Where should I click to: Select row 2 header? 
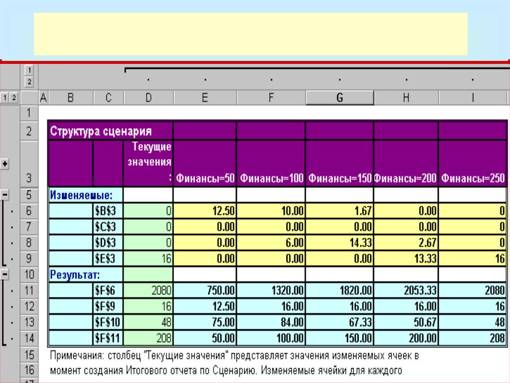click(29, 131)
